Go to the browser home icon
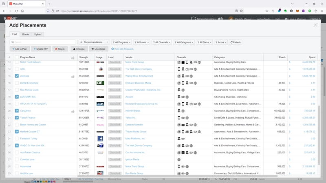This screenshot has width=326, height=183. pos(22,11)
